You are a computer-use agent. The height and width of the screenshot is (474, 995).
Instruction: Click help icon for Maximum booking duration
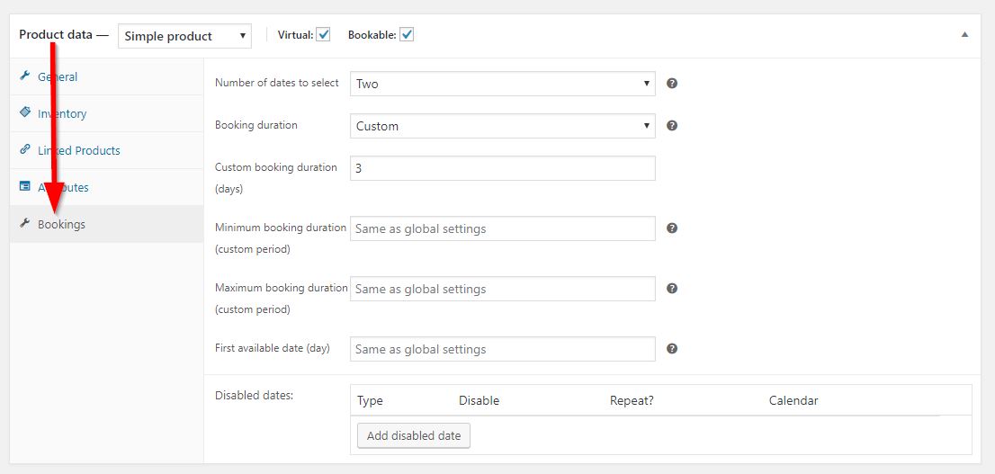click(671, 289)
